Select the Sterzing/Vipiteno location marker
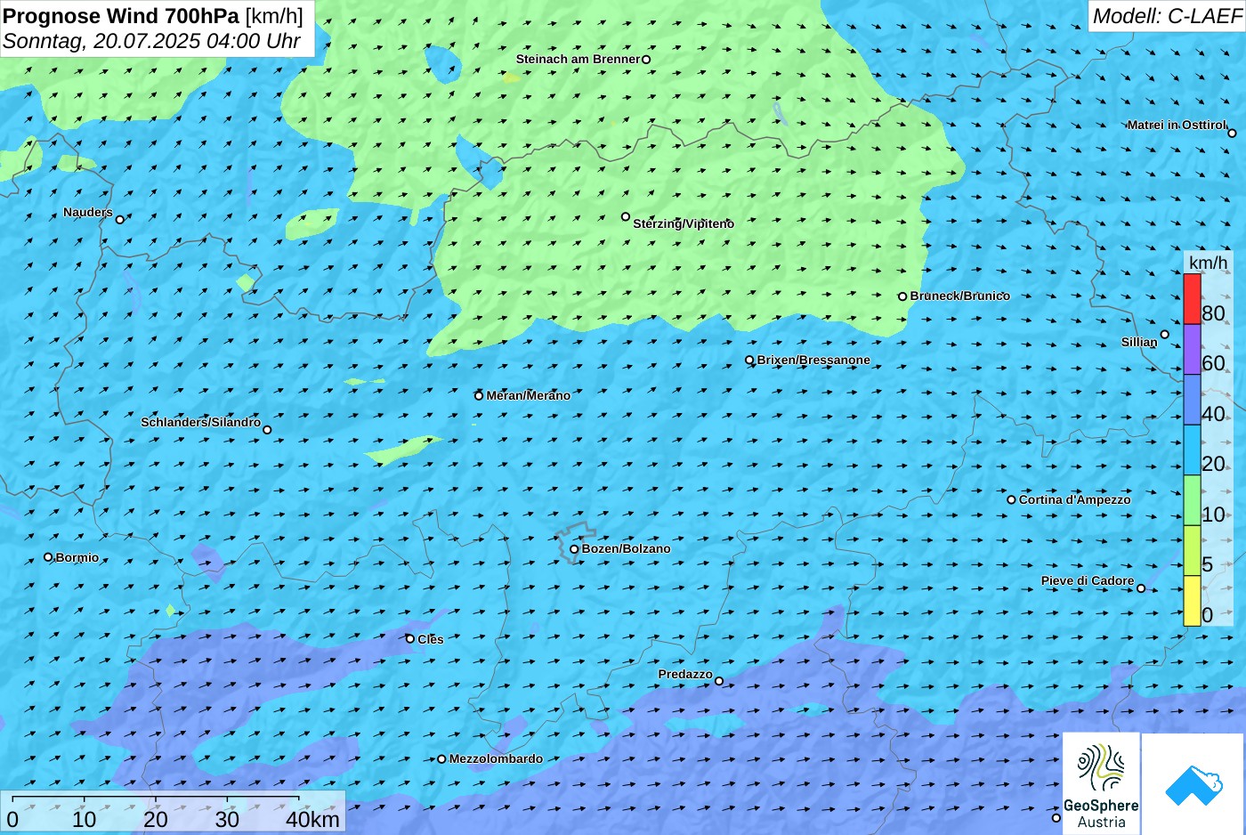 pyautogui.click(x=626, y=216)
